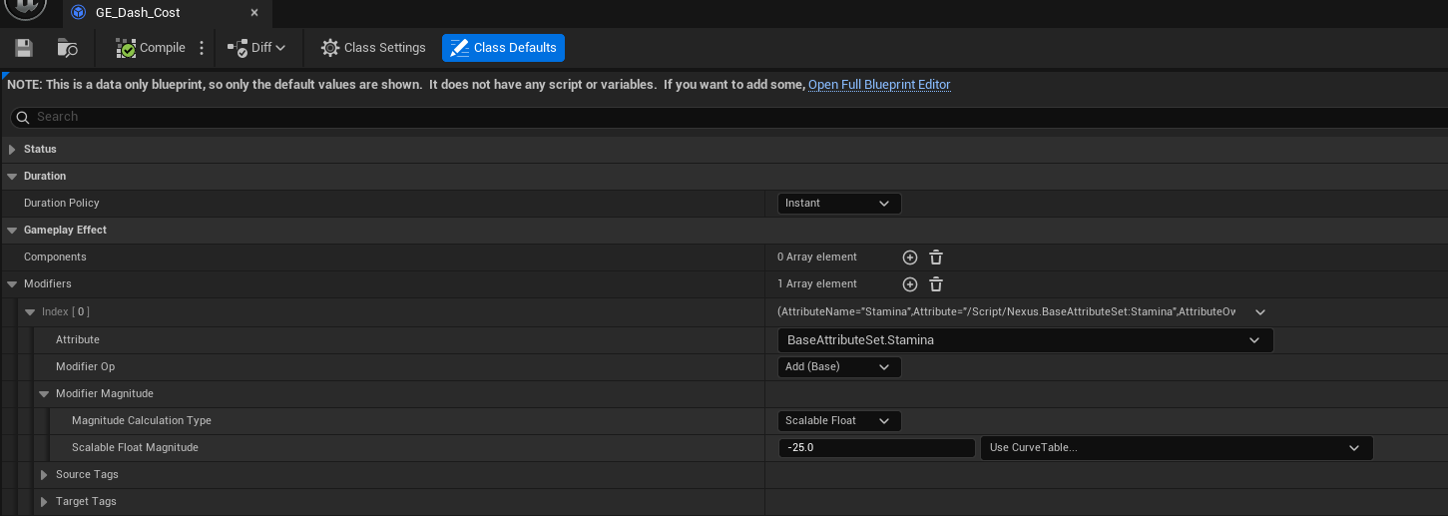Click the Components property label
The height and width of the screenshot is (516, 1448).
pos(55,257)
